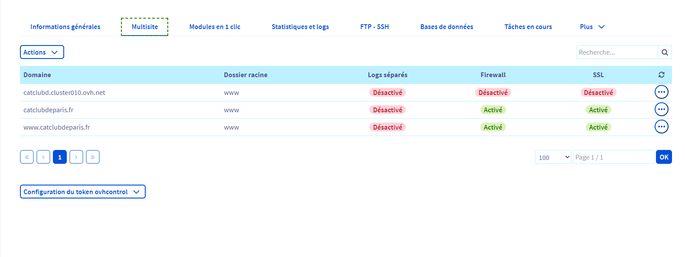Expand the Actions dropdown
685x257 pixels.
[x=42, y=52]
